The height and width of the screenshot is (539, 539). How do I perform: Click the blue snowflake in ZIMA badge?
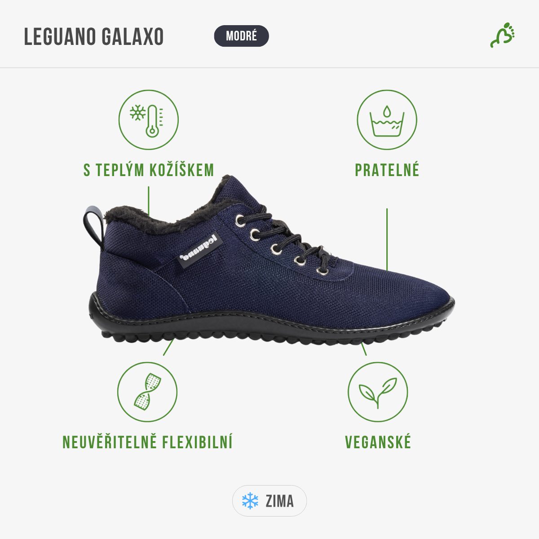click(250, 500)
